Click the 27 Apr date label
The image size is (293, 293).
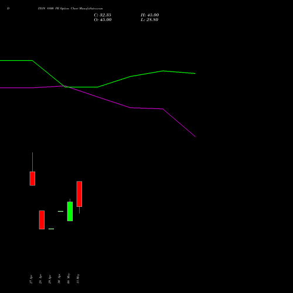pos(31,279)
